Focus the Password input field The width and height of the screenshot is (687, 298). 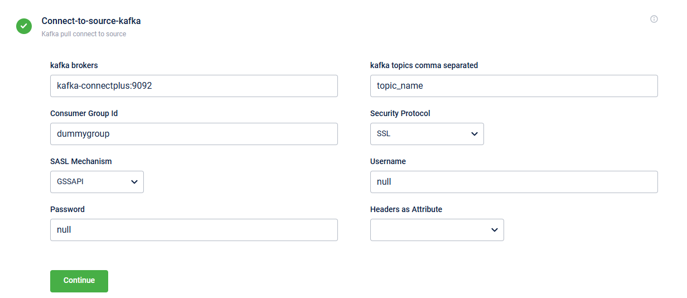(x=193, y=230)
